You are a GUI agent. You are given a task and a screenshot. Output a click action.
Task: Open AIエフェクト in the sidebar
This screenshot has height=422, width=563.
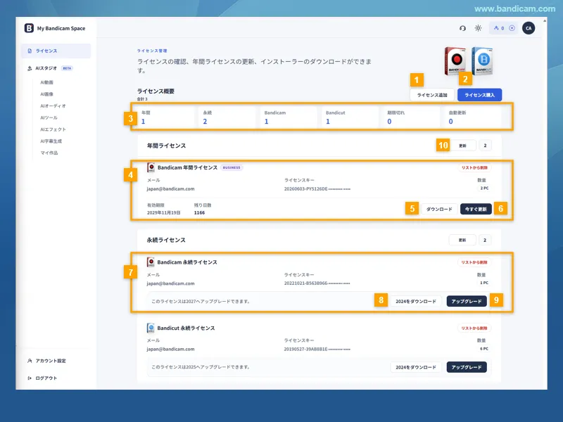(x=53, y=129)
